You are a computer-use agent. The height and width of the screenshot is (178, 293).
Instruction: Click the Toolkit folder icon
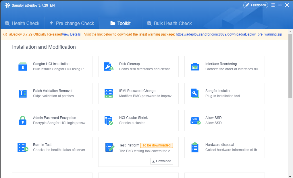point(113,23)
